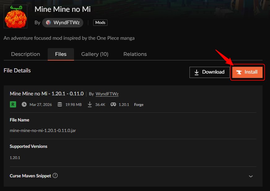Viewport: 270px width, 191px height.
Task: Click the Mar 27, 2026 date
Action: (x=41, y=105)
